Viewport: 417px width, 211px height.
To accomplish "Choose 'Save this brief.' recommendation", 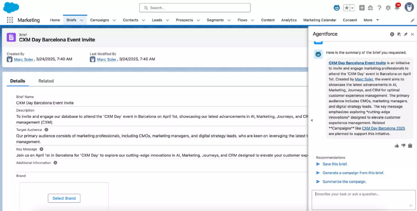I will coord(335,164).
